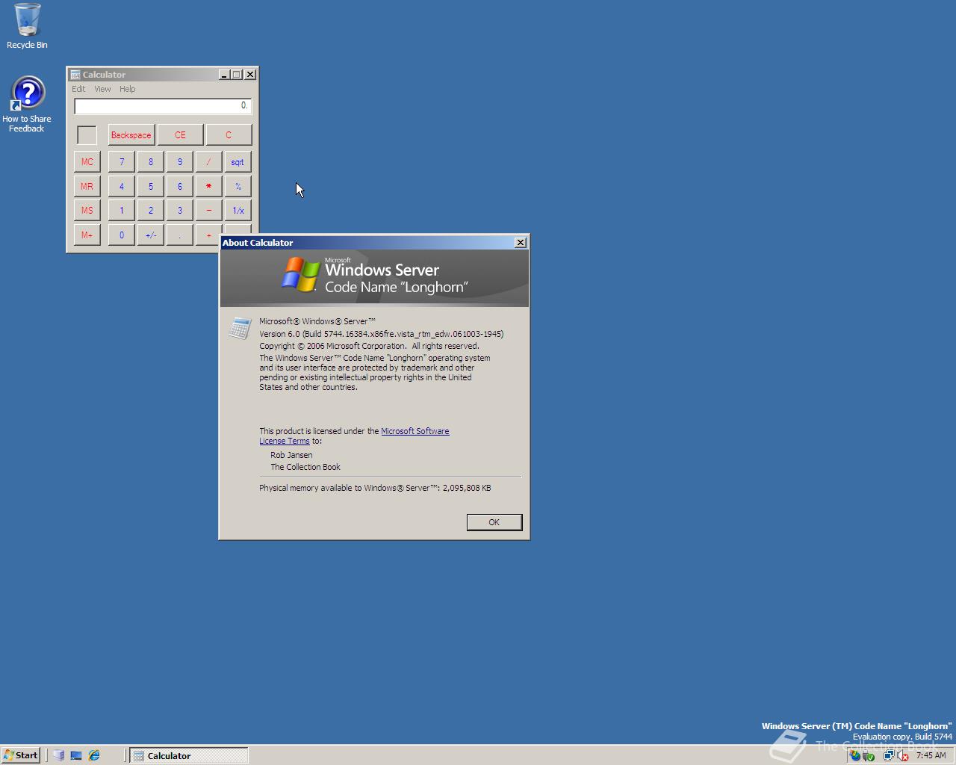Click the add (+) button

pos(207,235)
